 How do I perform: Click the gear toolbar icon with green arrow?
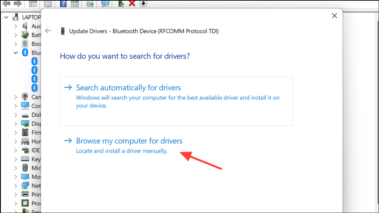(x=90, y=4)
